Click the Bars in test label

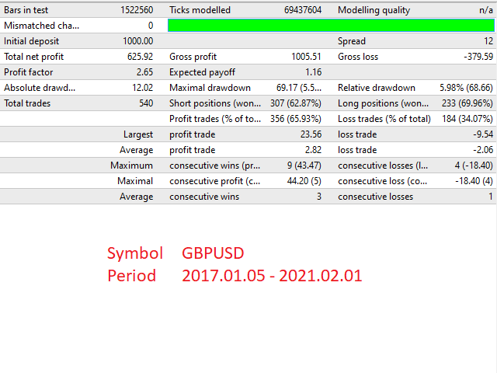tap(26, 10)
